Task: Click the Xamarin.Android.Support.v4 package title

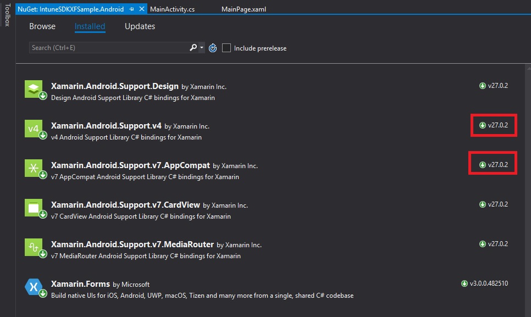Action: 106,126
